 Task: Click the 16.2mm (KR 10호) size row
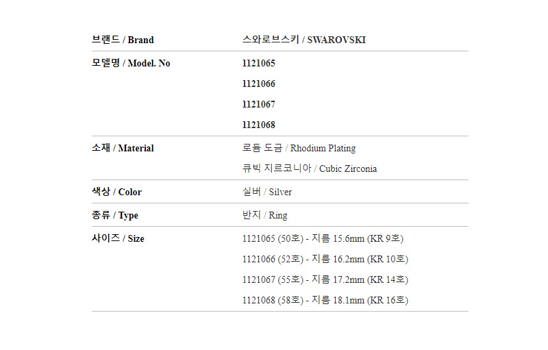(x=325, y=259)
